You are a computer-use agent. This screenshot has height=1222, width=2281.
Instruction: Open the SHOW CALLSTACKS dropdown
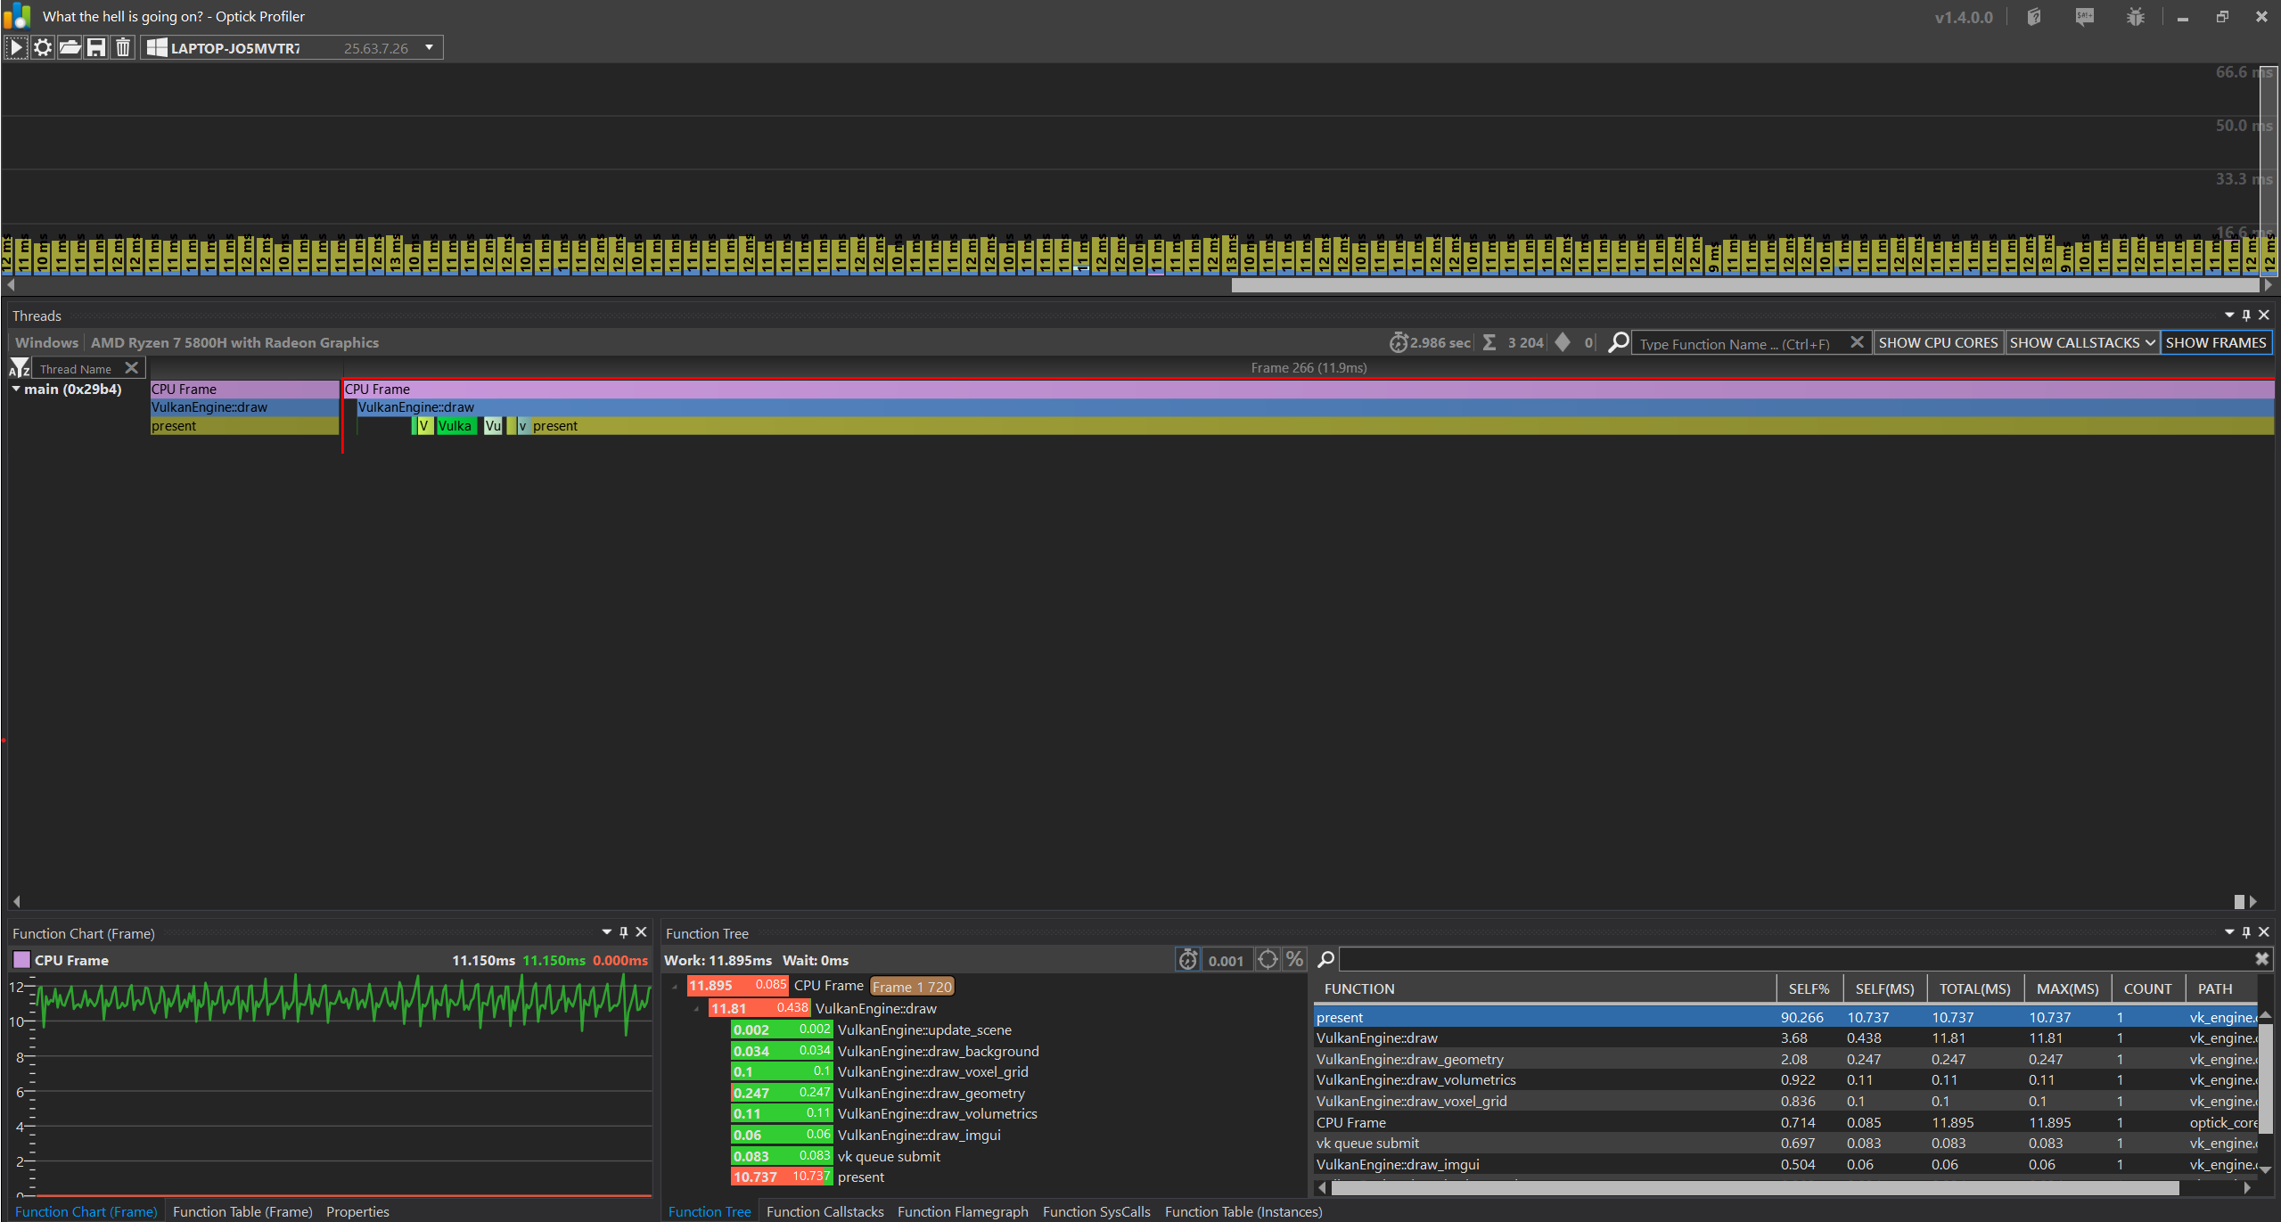[2082, 342]
